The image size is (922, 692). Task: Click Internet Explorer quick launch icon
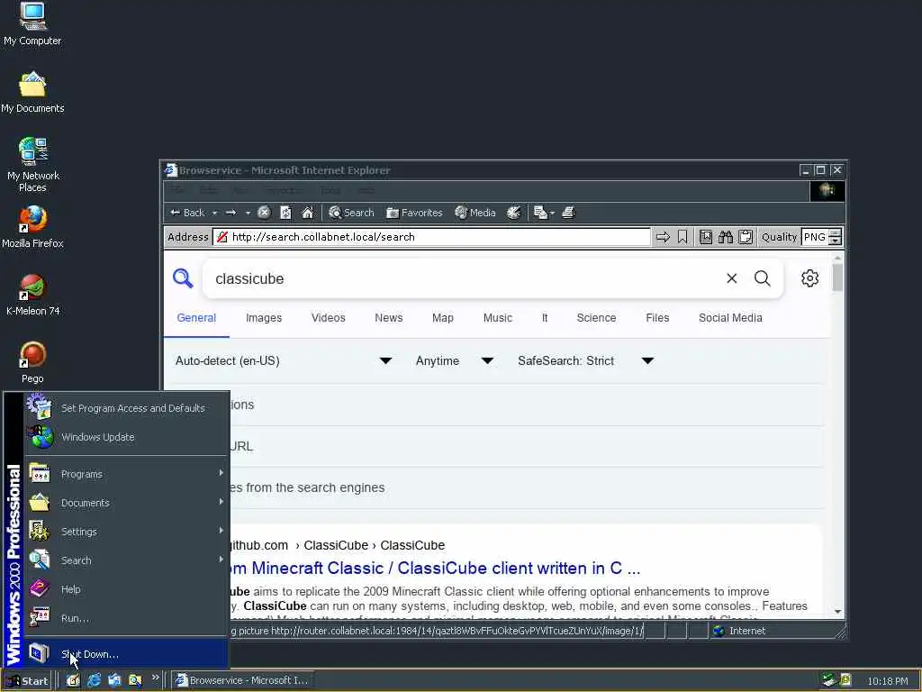(94, 680)
